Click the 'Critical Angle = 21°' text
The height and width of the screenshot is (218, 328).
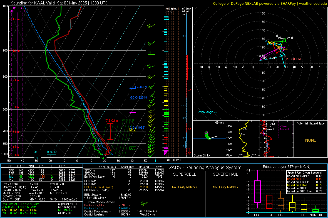(209, 112)
